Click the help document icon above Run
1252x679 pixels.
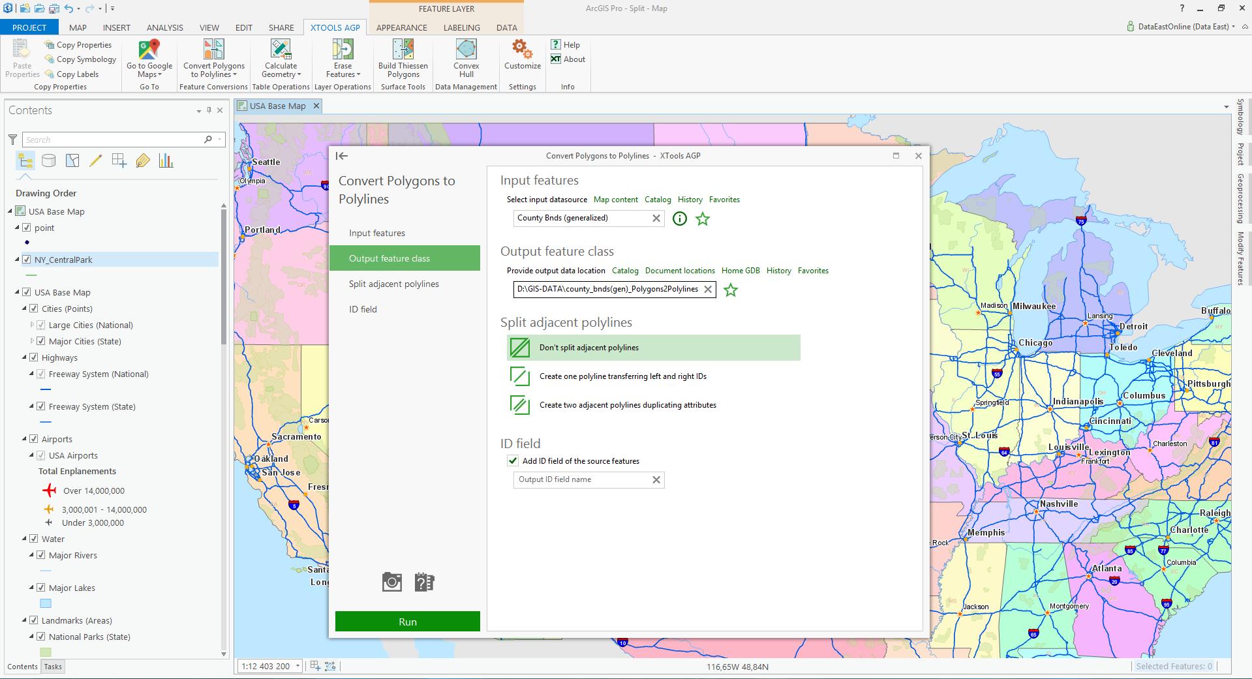tap(425, 582)
